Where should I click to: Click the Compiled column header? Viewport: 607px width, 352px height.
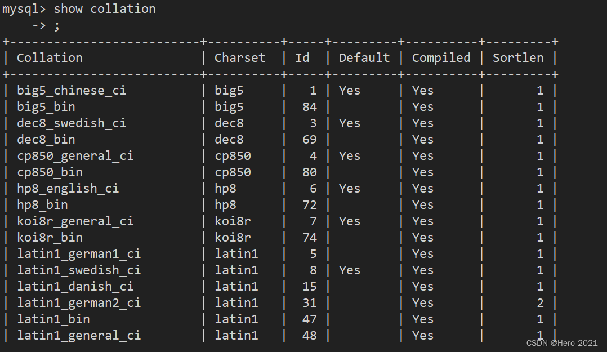[x=441, y=58]
